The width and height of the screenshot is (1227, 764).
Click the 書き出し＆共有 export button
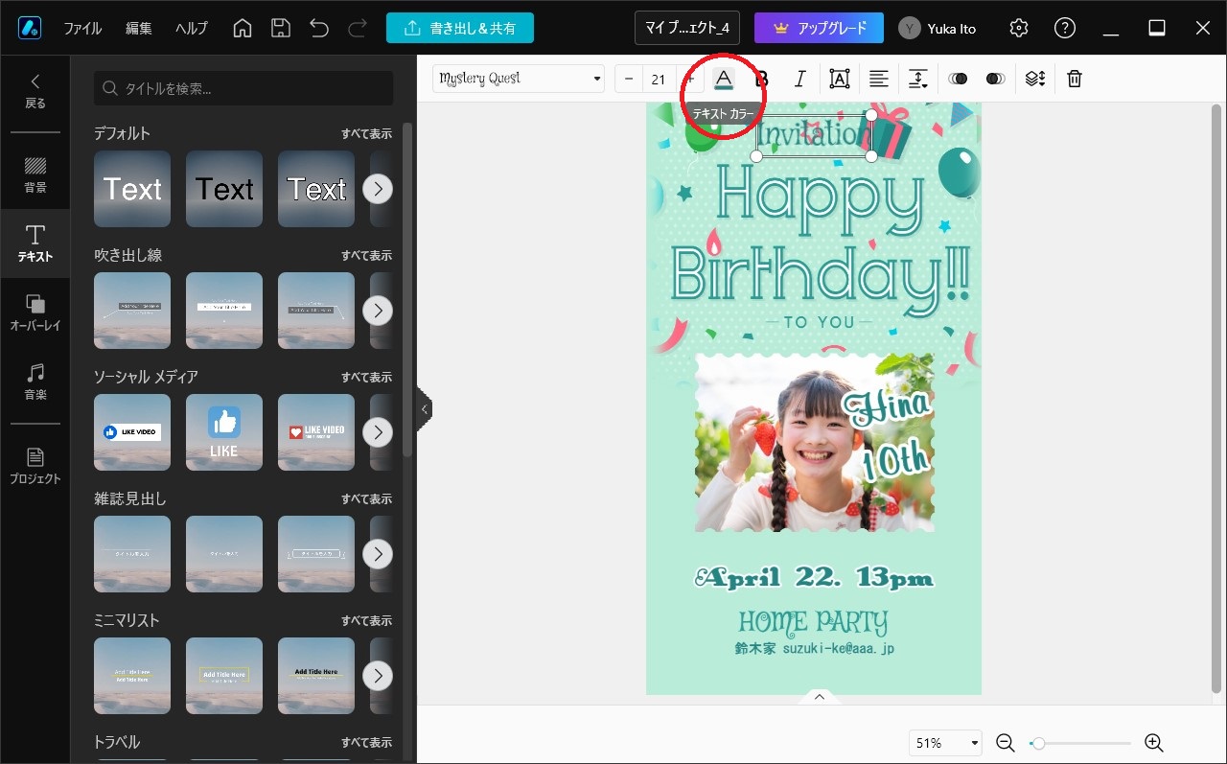tap(460, 29)
